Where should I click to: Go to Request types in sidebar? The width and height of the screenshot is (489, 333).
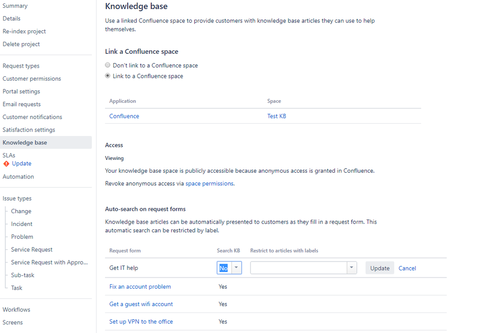pos(21,66)
